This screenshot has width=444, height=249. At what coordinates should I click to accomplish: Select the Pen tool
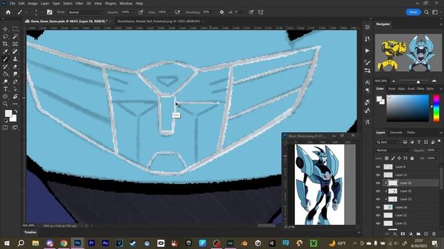[15, 82]
